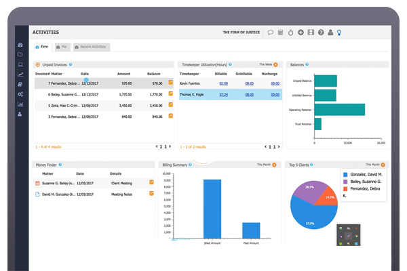Click Kevin Fuentes billable hours 02:00 link
The image size is (407, 271).
click(x=223, y=83)
